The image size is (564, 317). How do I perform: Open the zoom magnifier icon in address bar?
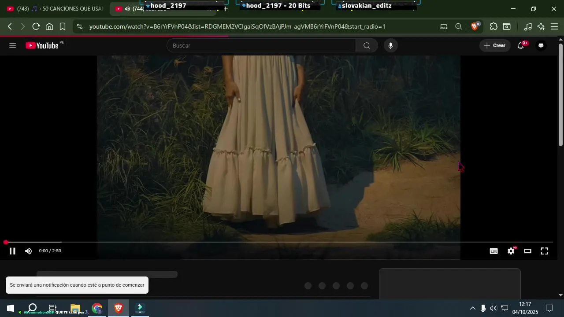click(459, 26)
